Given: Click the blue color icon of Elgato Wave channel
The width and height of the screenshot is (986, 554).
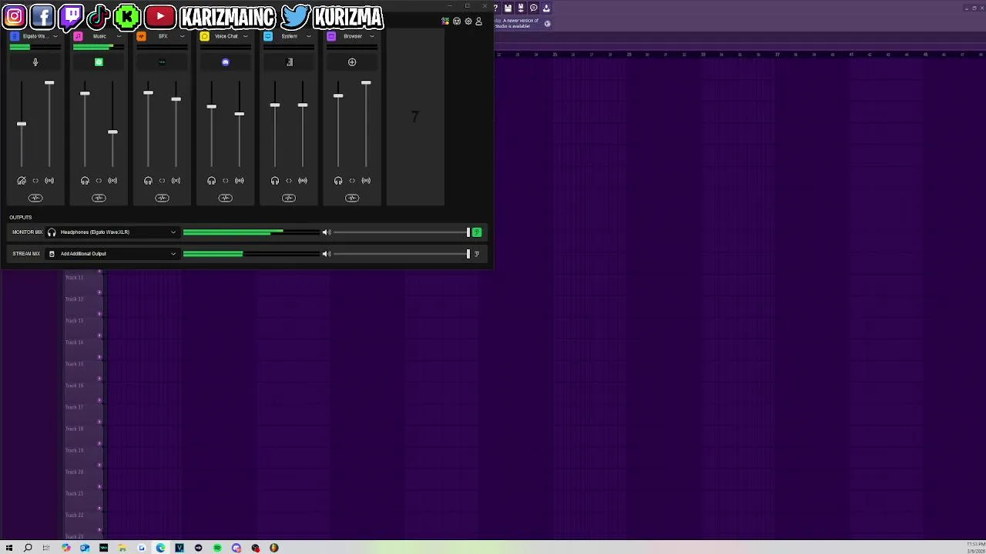Looking at the screenshot, I should pos(15,36).
